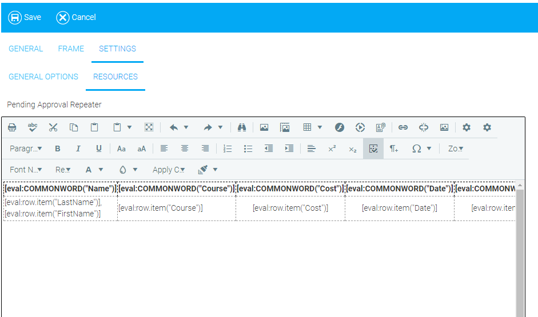Screen dimensions: 538x317
Task: Toggle underline formatting
Action: click(99, 149)
